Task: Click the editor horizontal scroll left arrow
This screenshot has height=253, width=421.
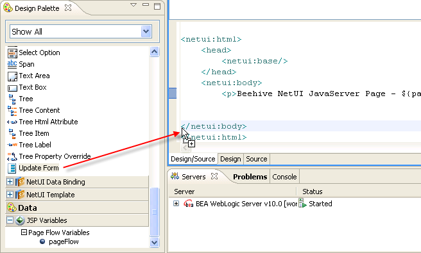Action: point(185,147)
